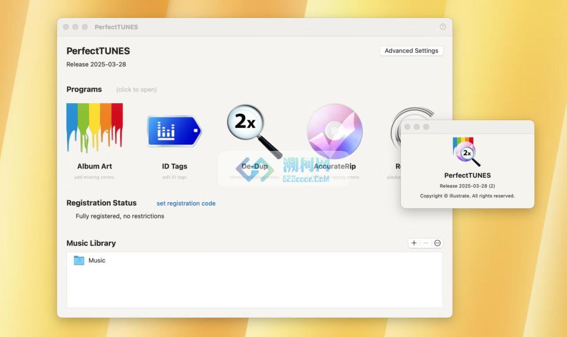Remove folder with the minus button
Viewport: 567px width, 337px height.
click(x=426, y=243)
